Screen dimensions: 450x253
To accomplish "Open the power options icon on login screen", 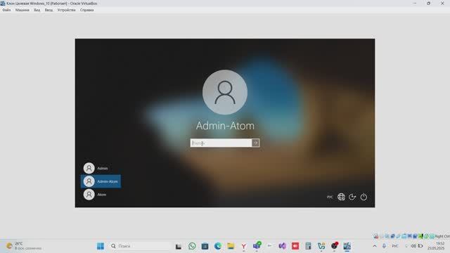I will tap(364, 197).
